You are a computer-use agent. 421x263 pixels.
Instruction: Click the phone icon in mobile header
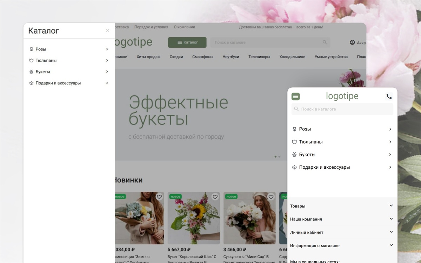point(389,96)
